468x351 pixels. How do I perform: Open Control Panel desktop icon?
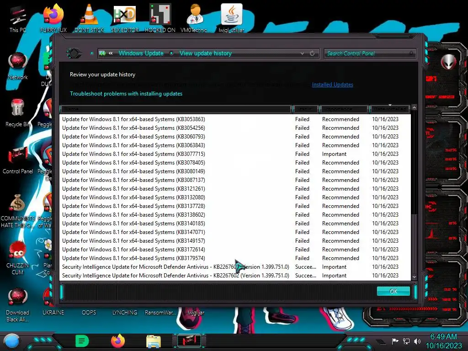click(x=18, y=160)
